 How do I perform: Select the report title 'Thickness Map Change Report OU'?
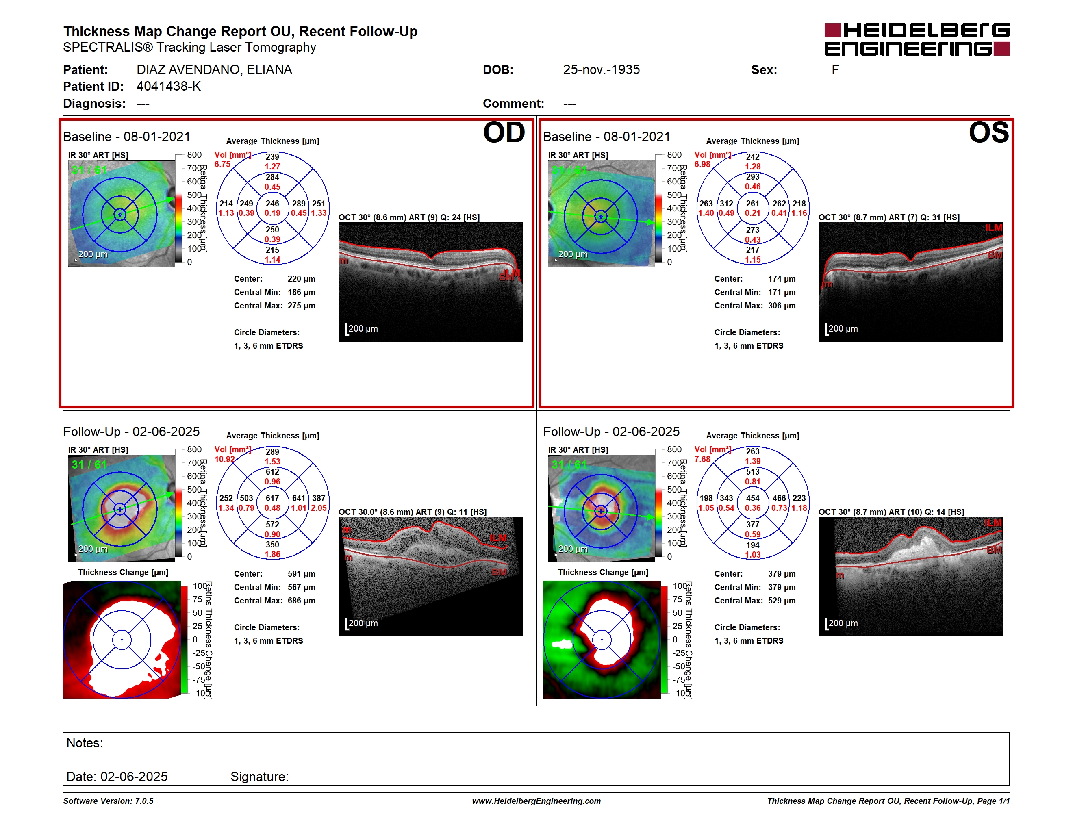pyautogui.click(x=178, y=31)
